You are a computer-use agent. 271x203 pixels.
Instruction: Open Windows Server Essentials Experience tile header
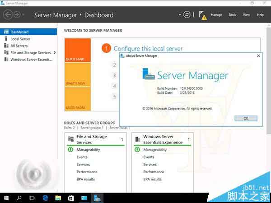tap(162, 139)
